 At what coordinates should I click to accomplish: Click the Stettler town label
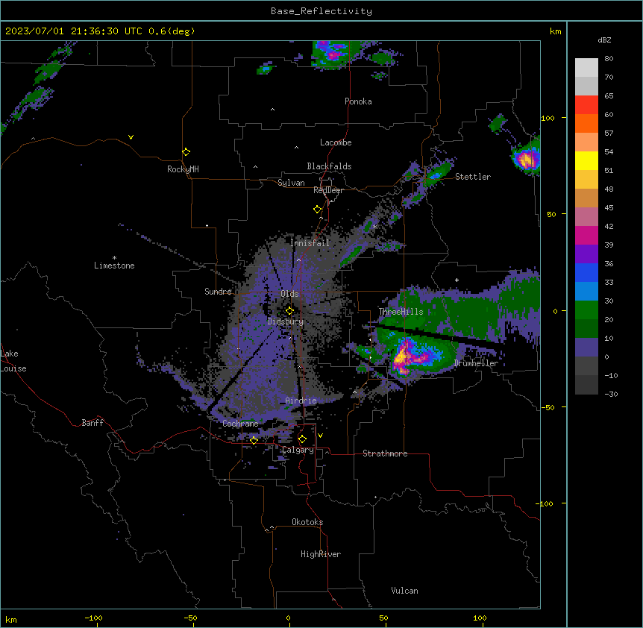(473, 177)
